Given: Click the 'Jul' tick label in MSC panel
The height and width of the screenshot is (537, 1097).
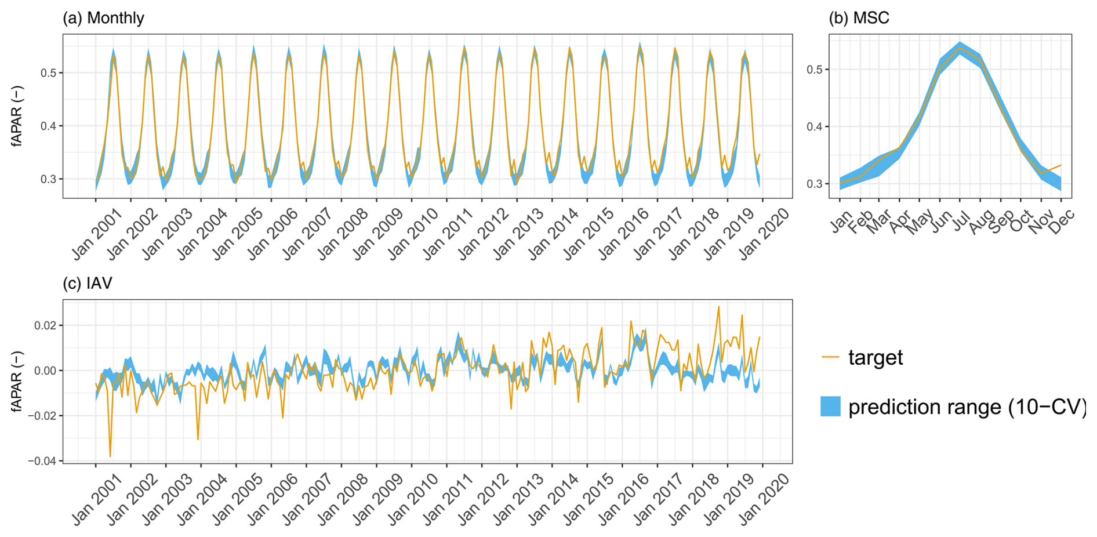Looking at the screenshot, I should click(x=962, y=222).
